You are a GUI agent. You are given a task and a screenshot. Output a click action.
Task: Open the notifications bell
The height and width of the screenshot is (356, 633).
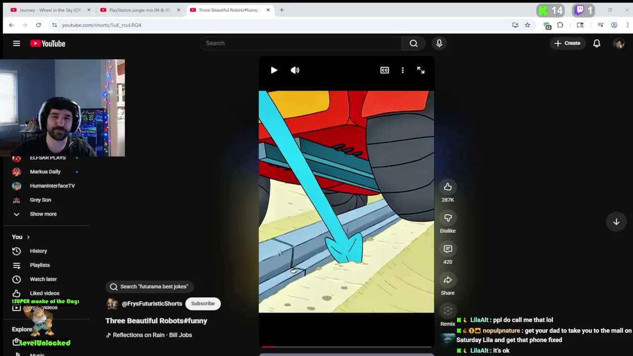[597, 43]
